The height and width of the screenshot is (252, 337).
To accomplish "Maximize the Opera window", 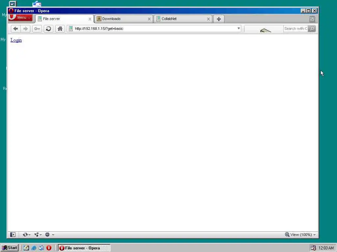I will click(x=308, y=11).
